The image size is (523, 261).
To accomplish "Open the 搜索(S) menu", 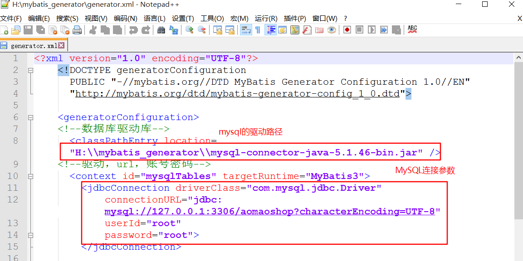I will (x=67, y=18).
